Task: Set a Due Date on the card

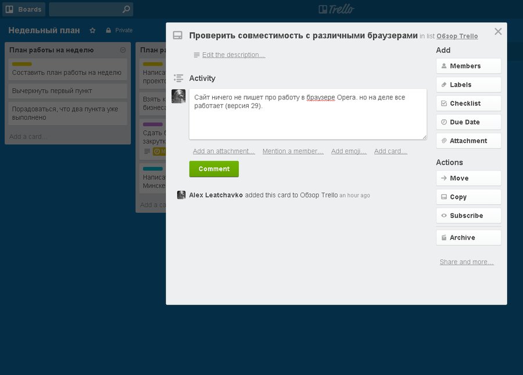Action: pos(468,122)
